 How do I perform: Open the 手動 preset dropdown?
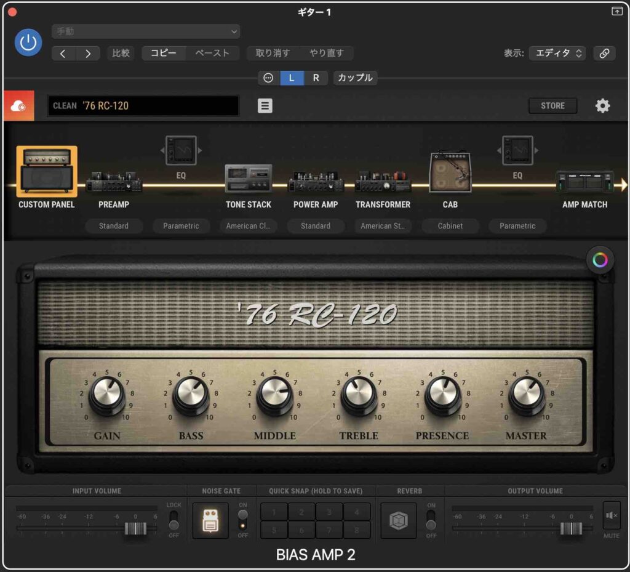click(146, 31)
